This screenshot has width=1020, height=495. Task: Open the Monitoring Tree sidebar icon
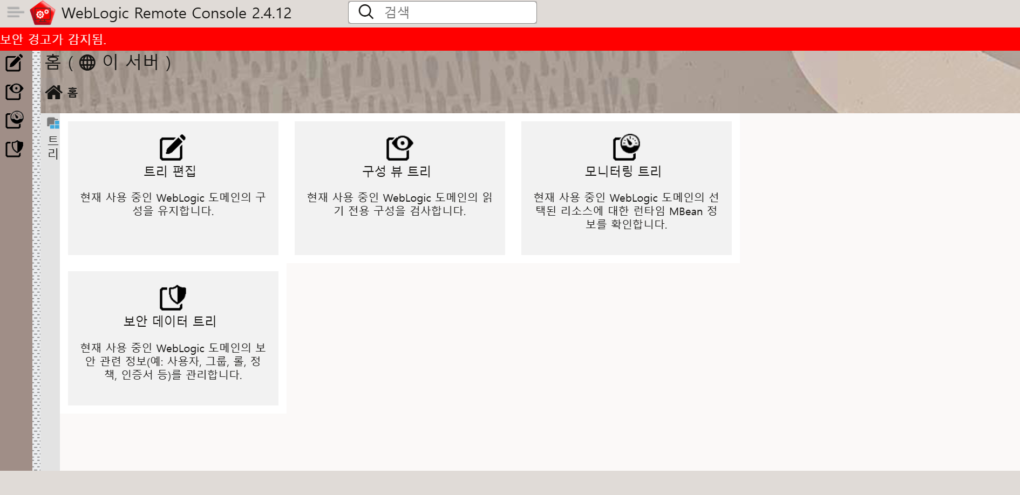14,120
